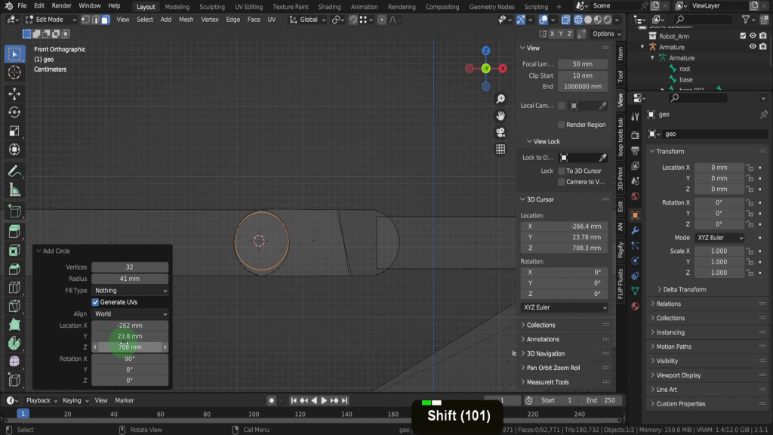Select the Rotate tool
The image size is (773, 435).
click(x=14, y=112)
